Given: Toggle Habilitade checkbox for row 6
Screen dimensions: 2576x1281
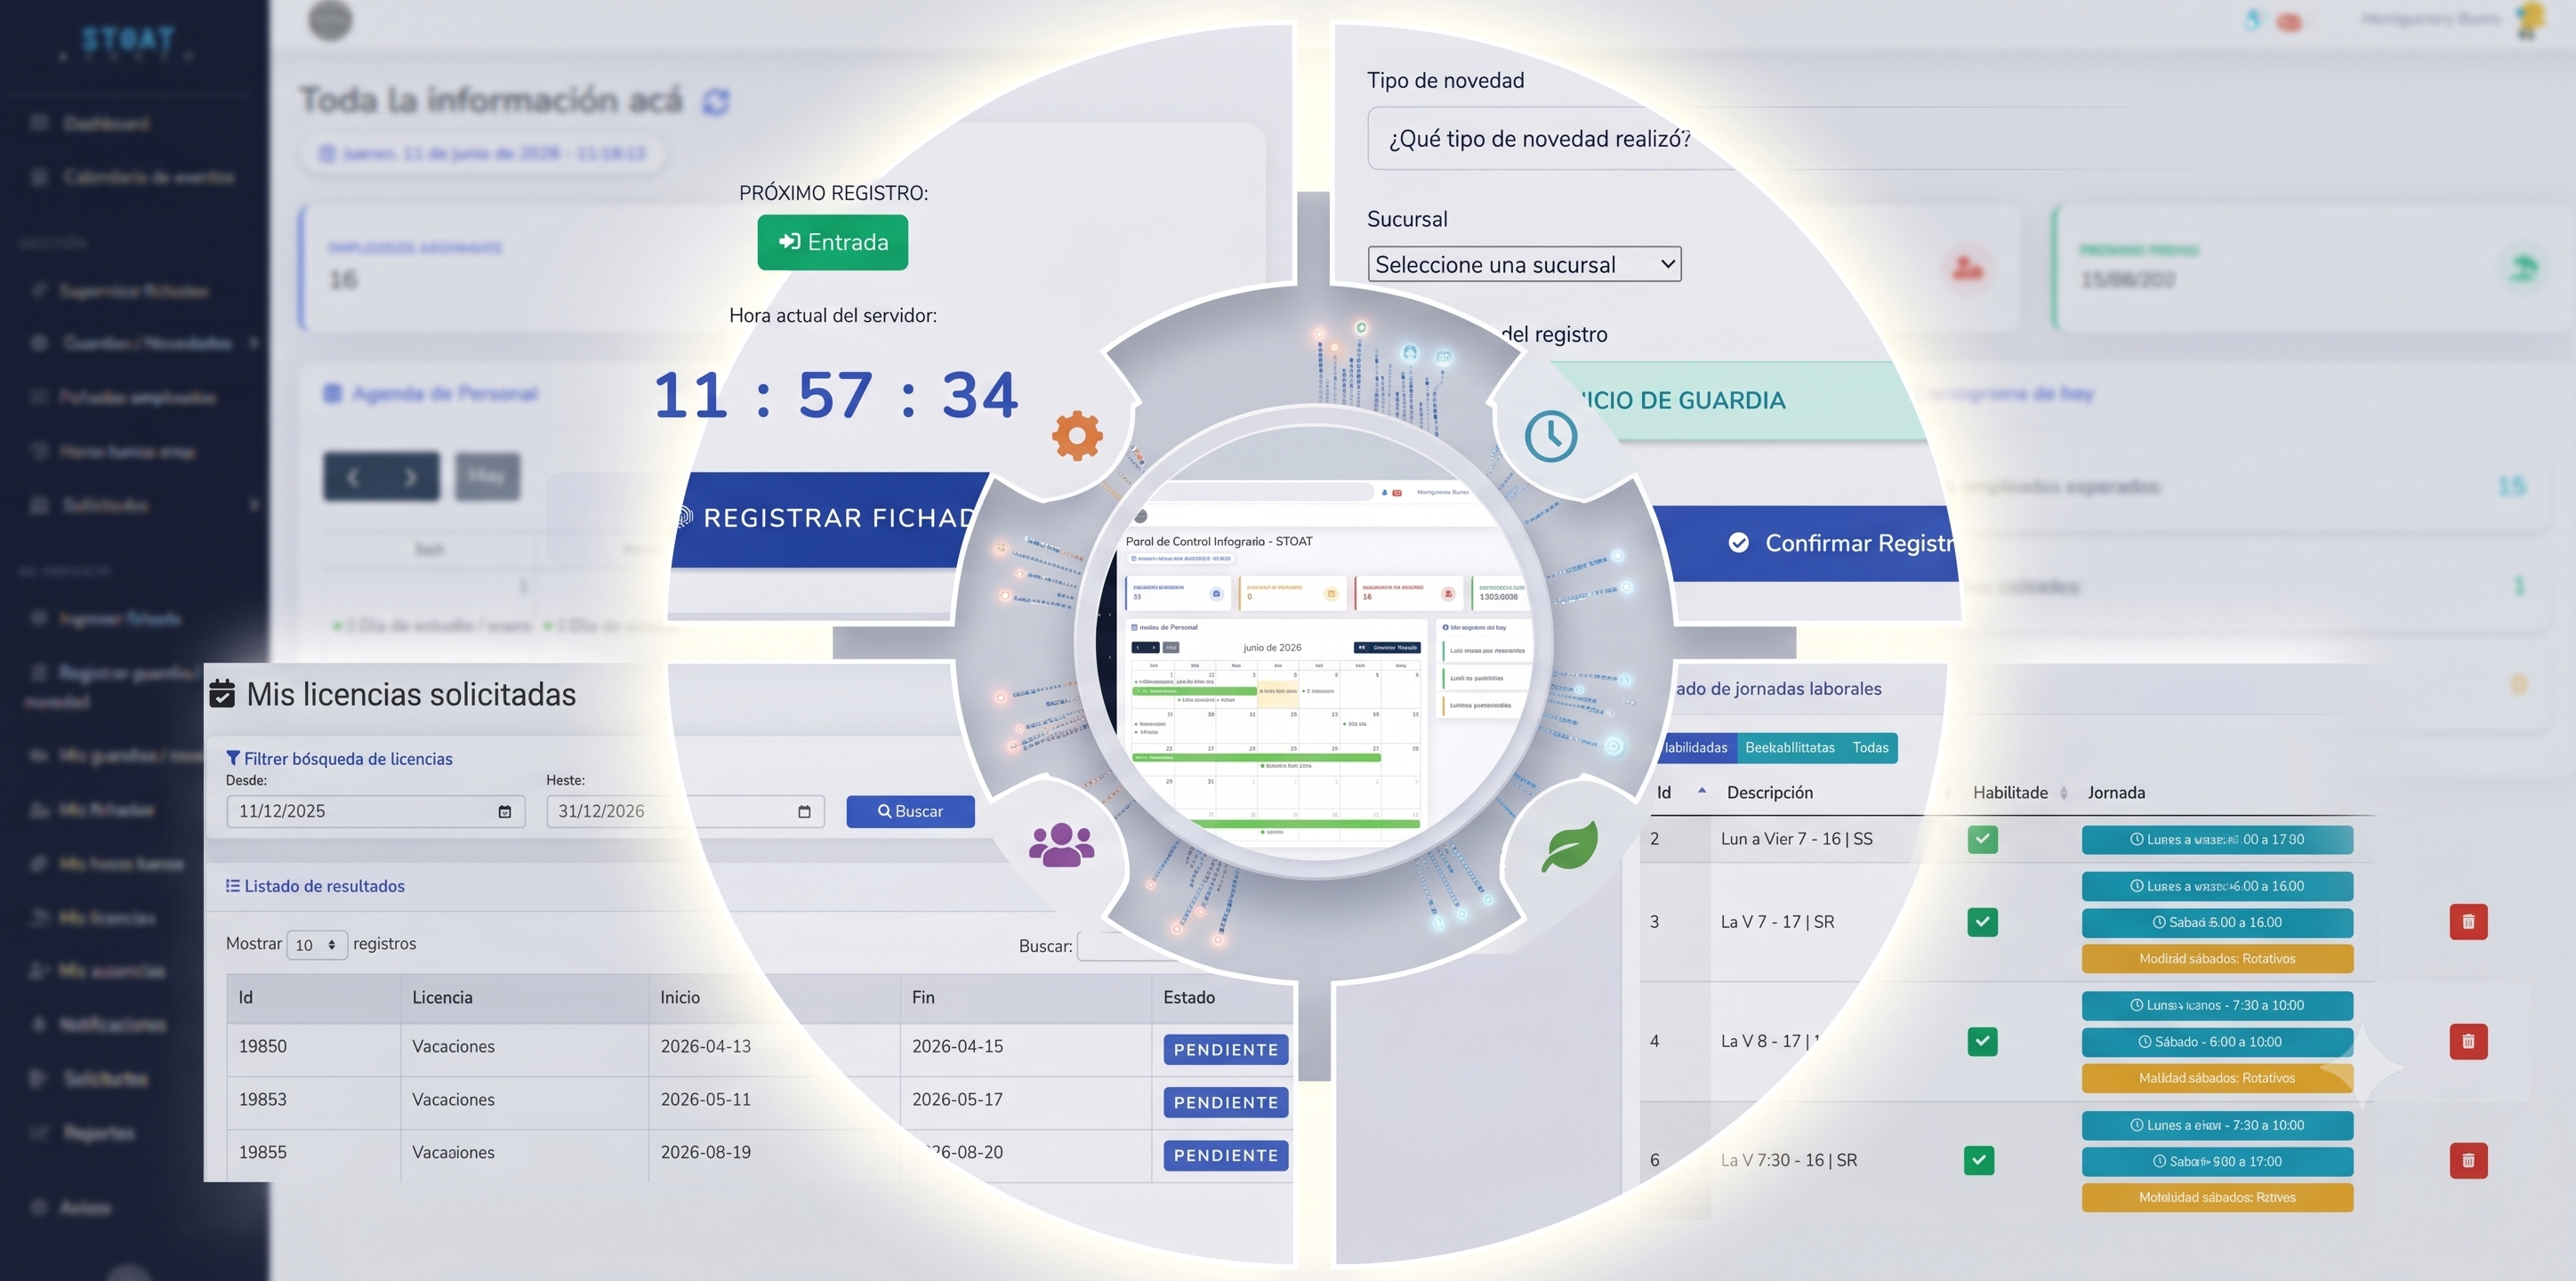Looking at the screenshot, I should point(1979,1160).
